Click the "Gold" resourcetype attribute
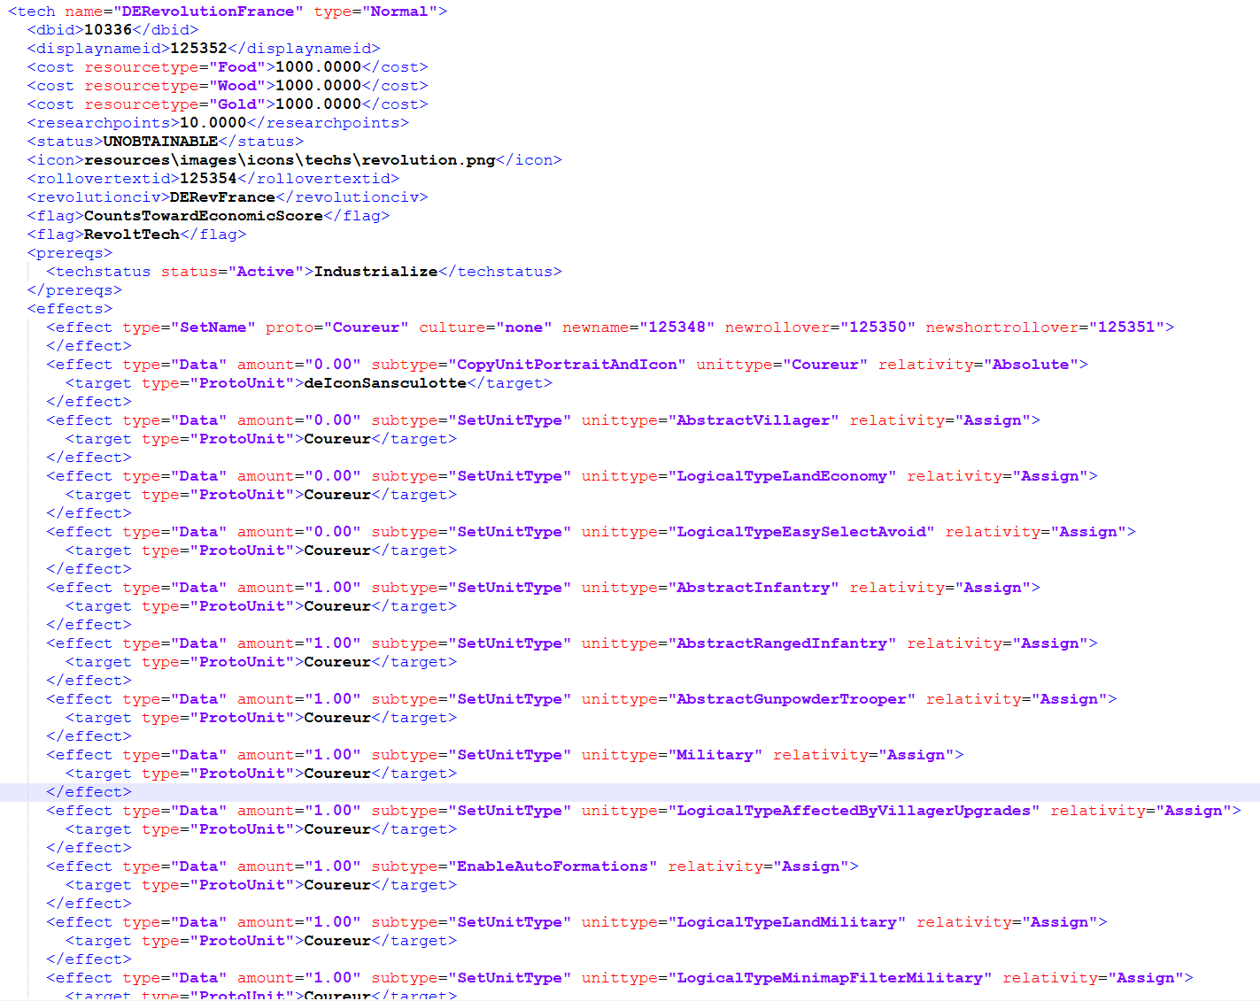Screen dimensions: 1260x1001 (x=236, y=104)
